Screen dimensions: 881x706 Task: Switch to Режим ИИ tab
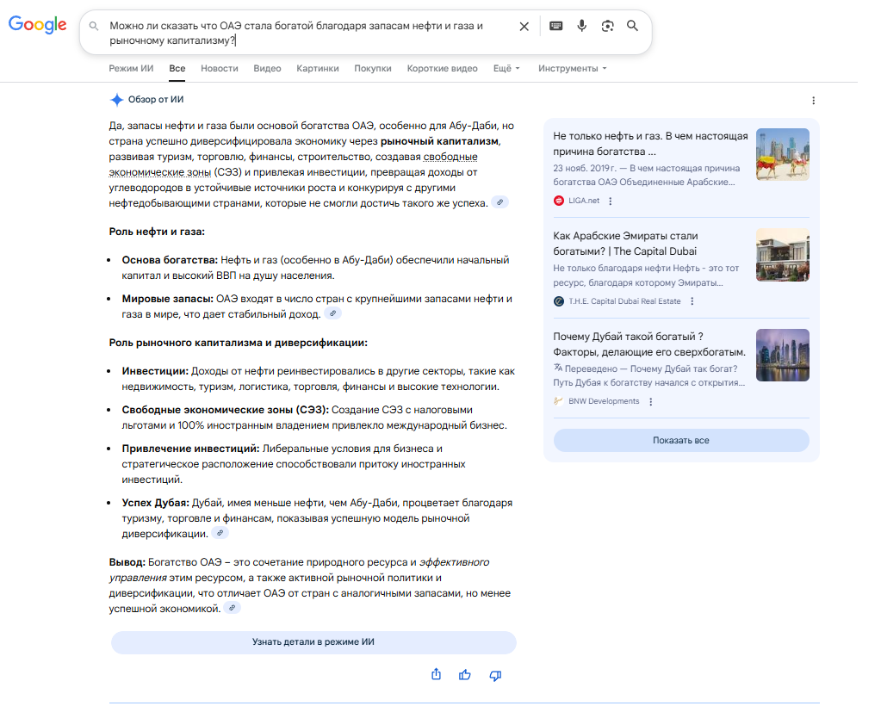[x=131, y=69]
